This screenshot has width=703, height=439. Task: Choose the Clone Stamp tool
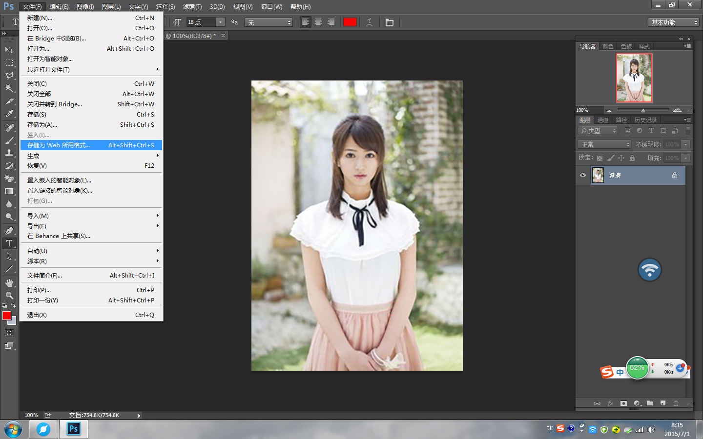pos(9,153)
